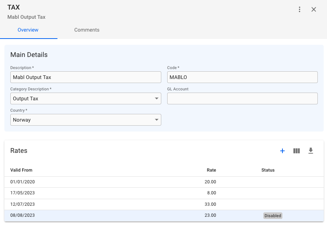
Task: Click the Disabled status chip
Action: pyautogui.click(x=272, y=216)
